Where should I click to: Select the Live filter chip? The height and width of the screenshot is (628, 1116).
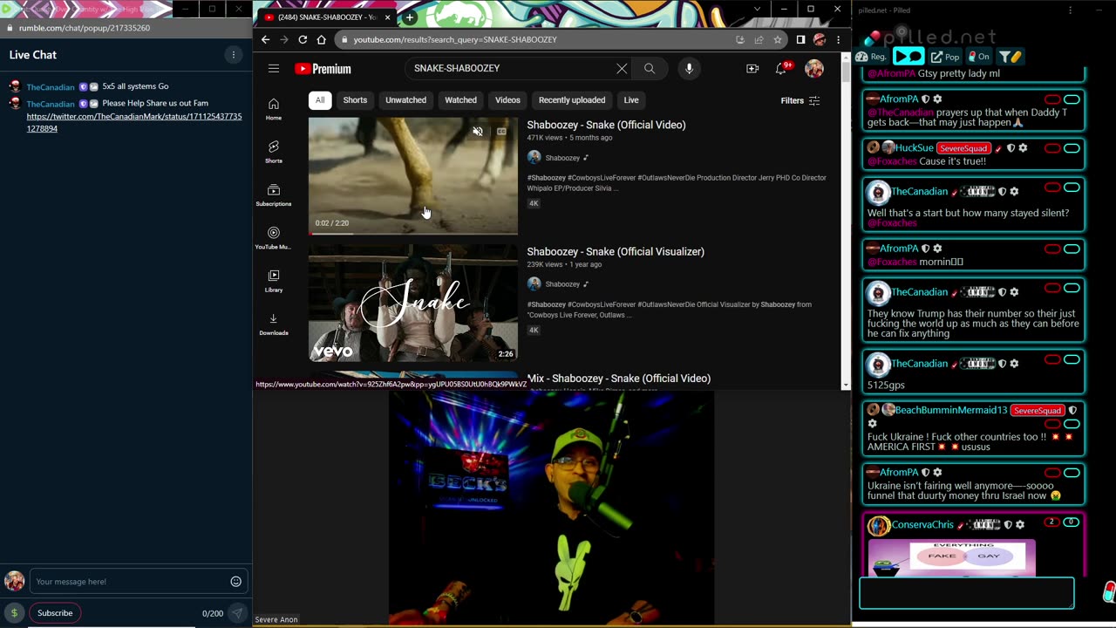pyautogui.click(x=631, y=100)
